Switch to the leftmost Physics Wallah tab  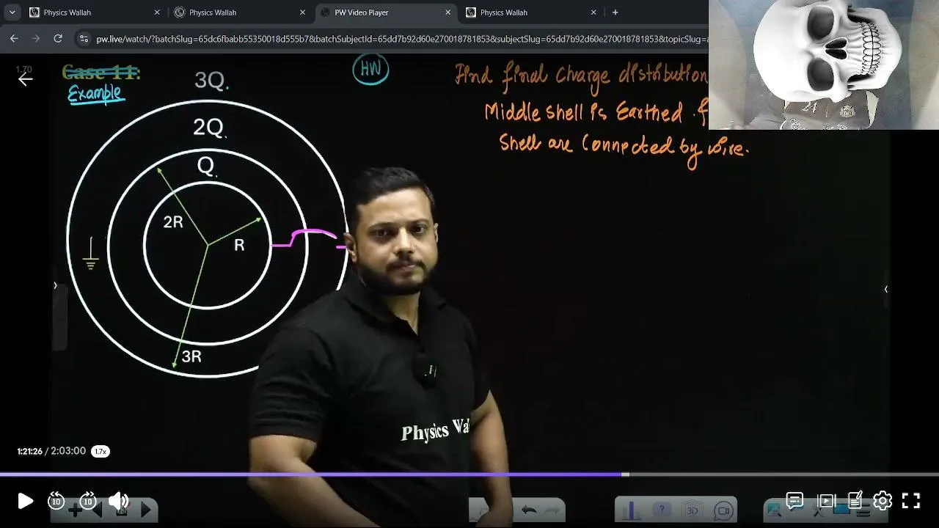[94, 12]
